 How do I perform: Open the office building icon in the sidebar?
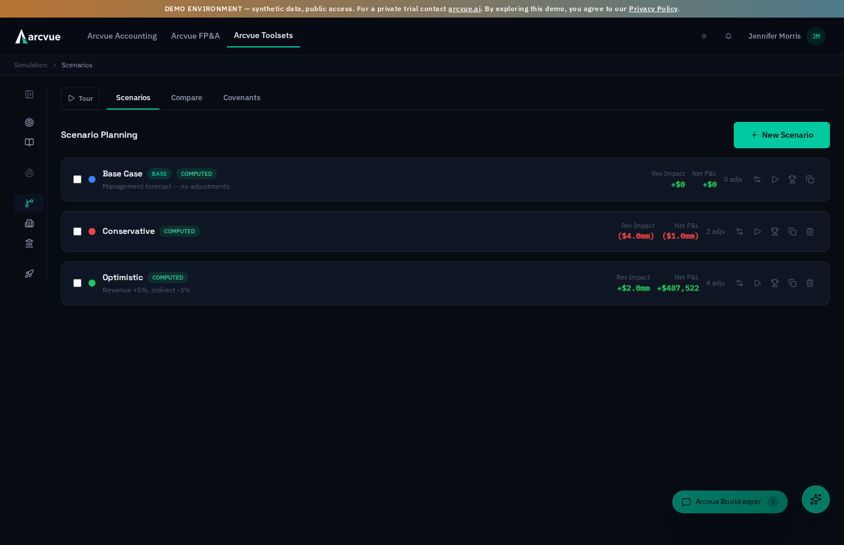(29, 223)
